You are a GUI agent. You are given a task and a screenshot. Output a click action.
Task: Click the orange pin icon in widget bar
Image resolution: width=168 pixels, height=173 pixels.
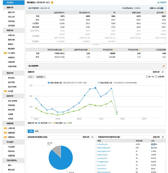(164, 66)
